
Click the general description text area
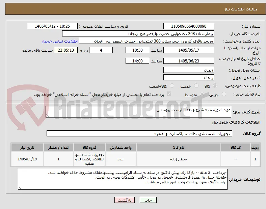coord(138,112)
